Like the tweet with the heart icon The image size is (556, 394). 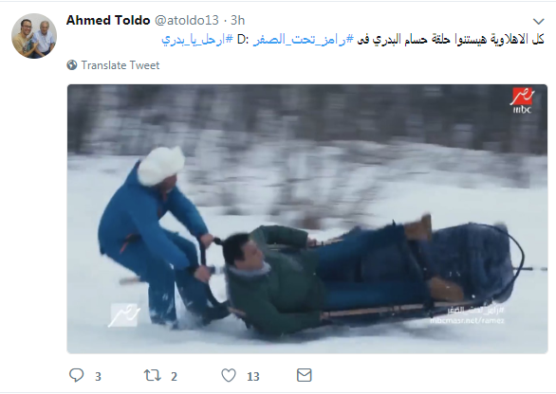tap(229, 375)
